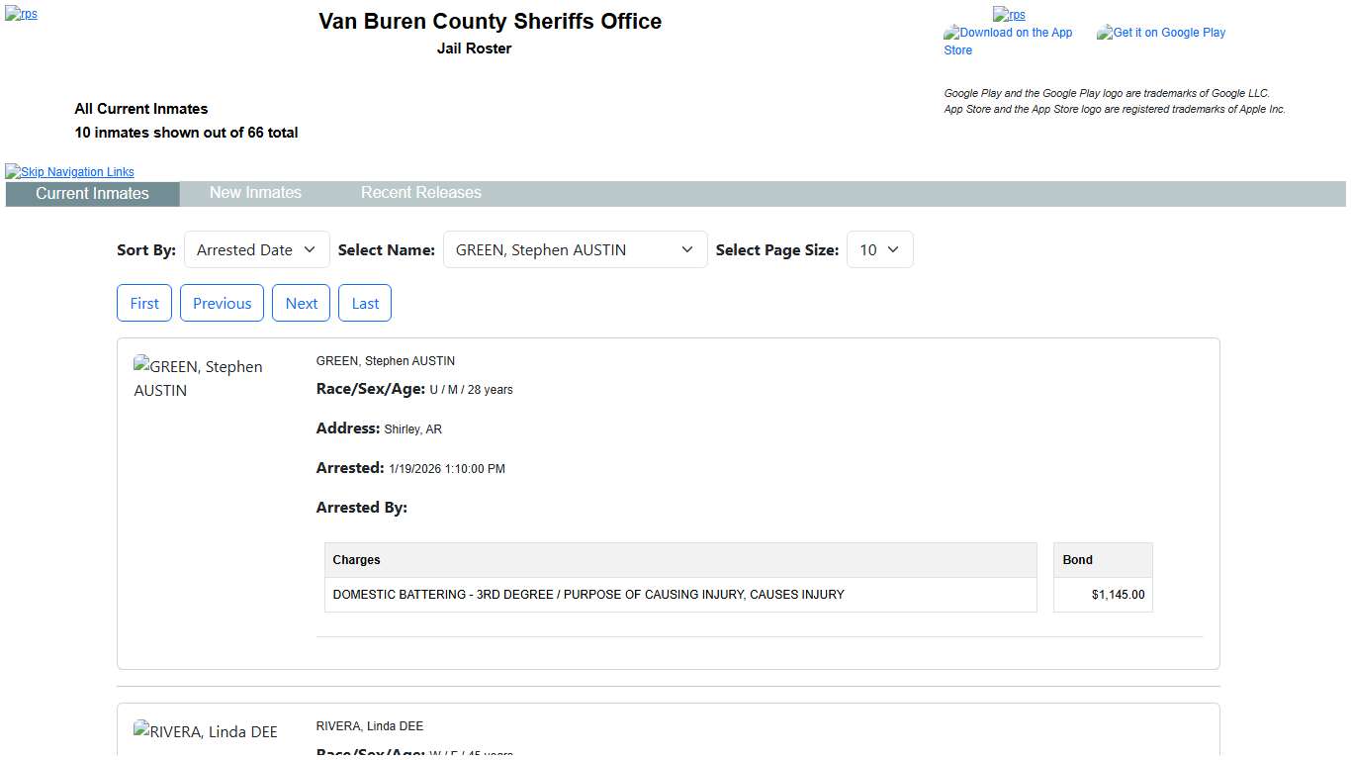1351x760 pixels.
Task: Click the rps logo in the top-left corner
Action: tap(21, 15)
